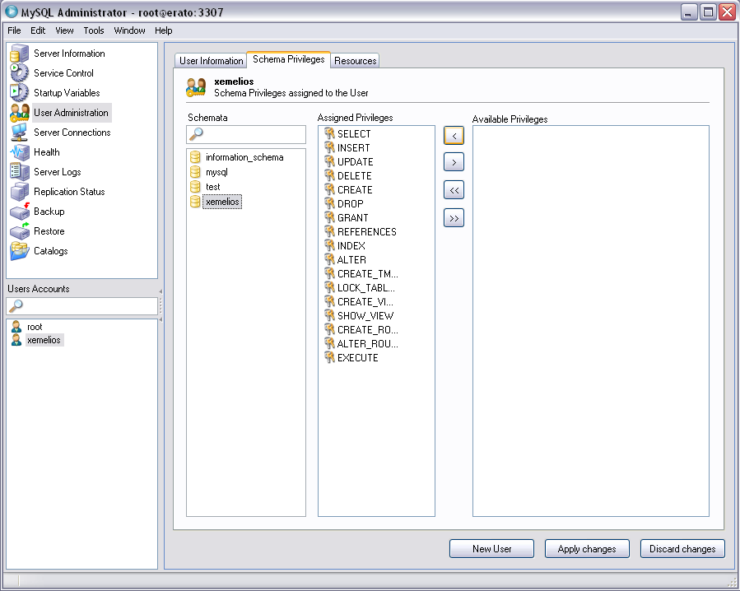This screenshot has width=740, height=591.
Task: Click the GRANT privilege key icon
Action: click(329, 217)
